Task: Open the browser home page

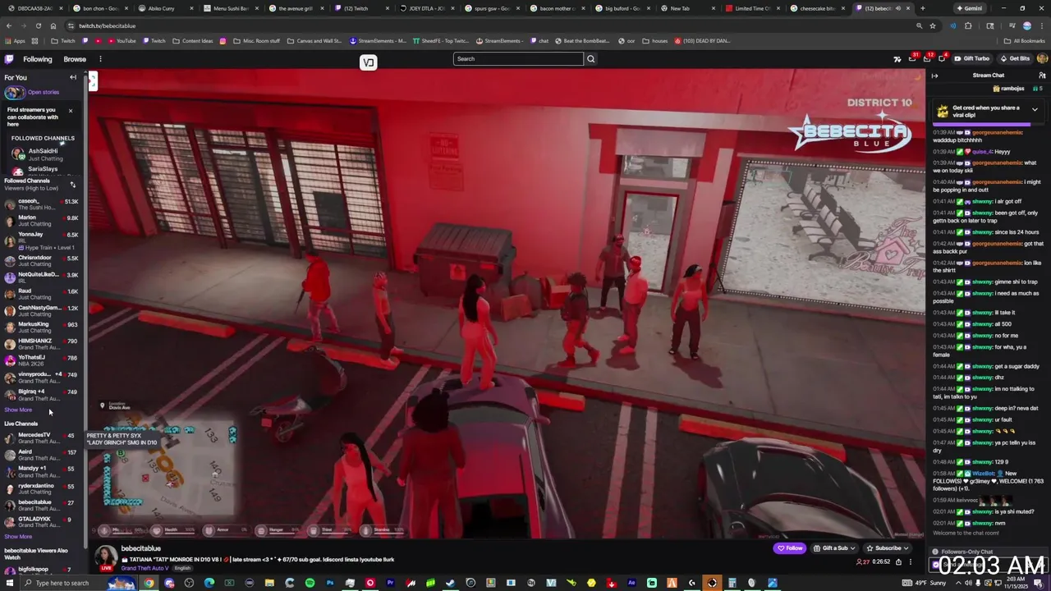Action: [53, 25]
